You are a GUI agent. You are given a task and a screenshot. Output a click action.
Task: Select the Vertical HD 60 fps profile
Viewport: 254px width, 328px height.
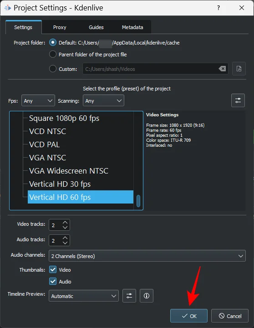point(81,197)
